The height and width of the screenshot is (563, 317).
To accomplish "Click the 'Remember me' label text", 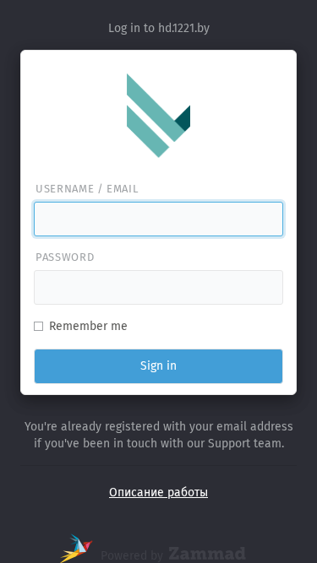I will 88,326.
